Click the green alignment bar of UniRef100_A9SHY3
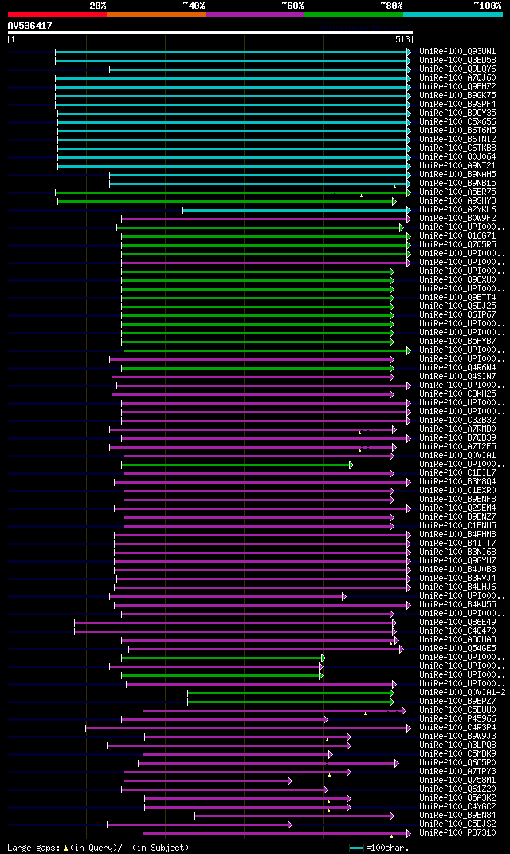 coord(227,201)
